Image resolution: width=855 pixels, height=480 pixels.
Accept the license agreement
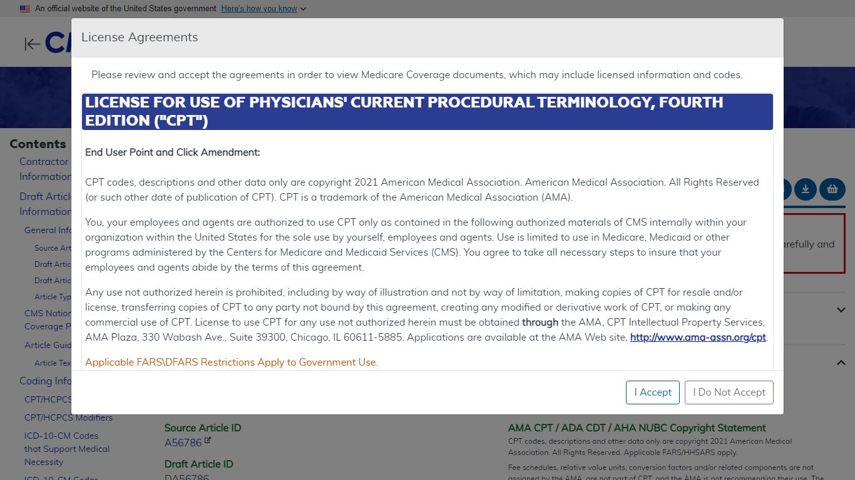pyautogui.click(x=652, y=392)
